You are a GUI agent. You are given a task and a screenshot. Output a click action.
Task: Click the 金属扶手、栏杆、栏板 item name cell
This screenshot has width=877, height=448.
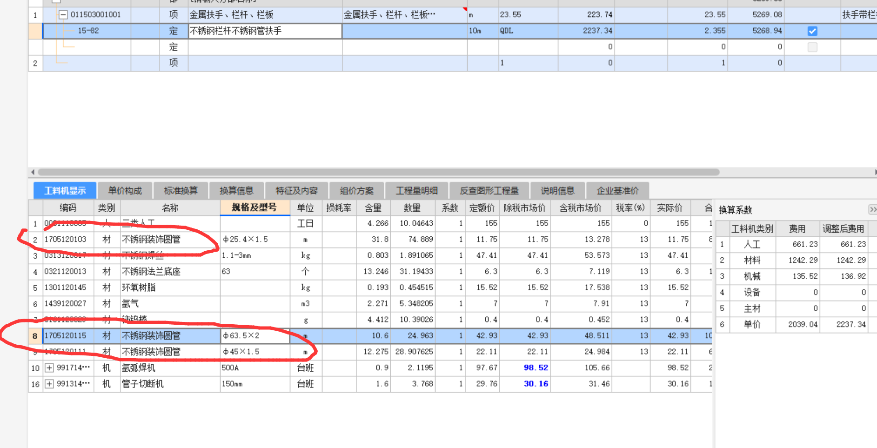tap(265, 15)
